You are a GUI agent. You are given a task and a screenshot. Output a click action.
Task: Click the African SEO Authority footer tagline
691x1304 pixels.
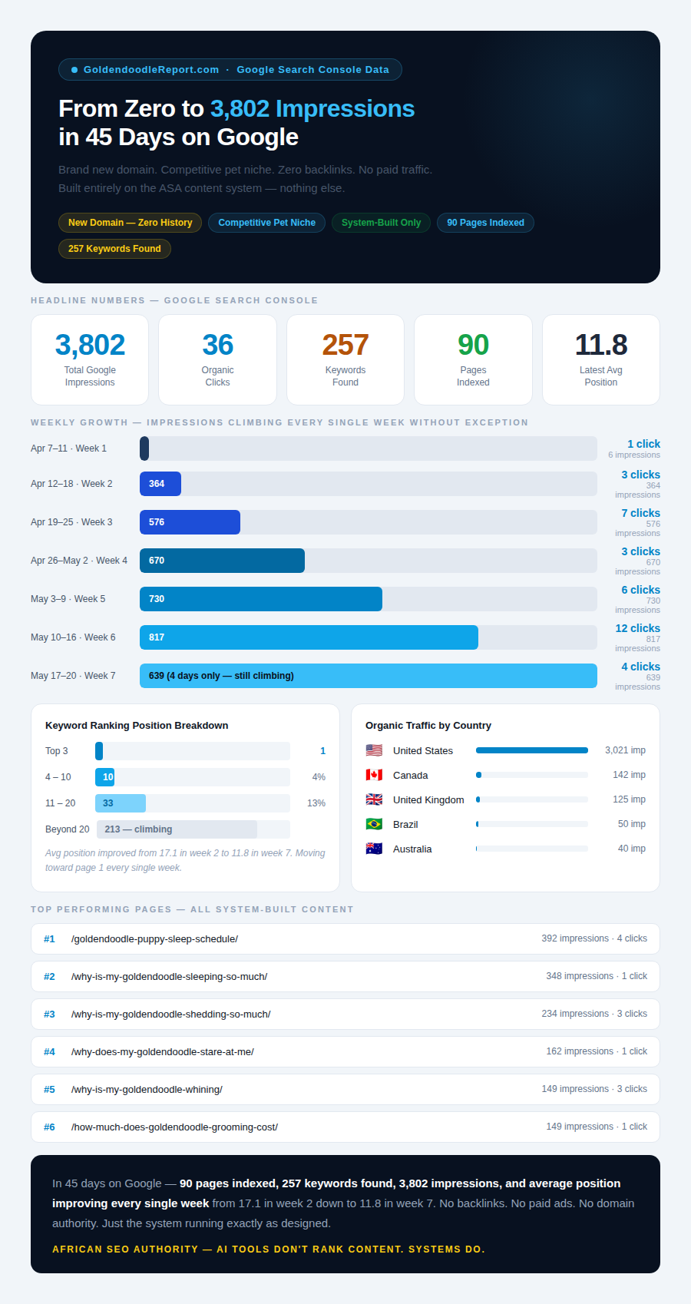pyautogui.click(x=269, y=1249)
